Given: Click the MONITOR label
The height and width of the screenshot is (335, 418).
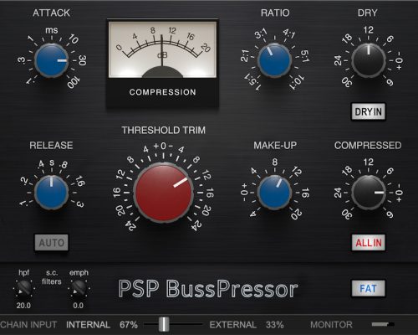Looking at the screenshot, I should pyautogui.click(x=331, y=325).
